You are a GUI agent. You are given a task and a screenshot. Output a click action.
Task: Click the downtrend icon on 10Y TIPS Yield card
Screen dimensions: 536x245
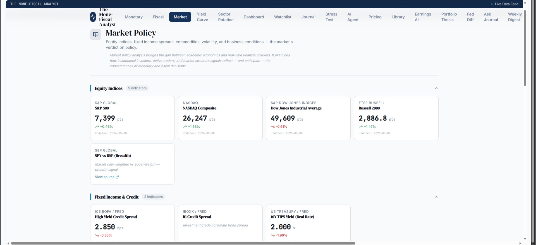[273, 236]
